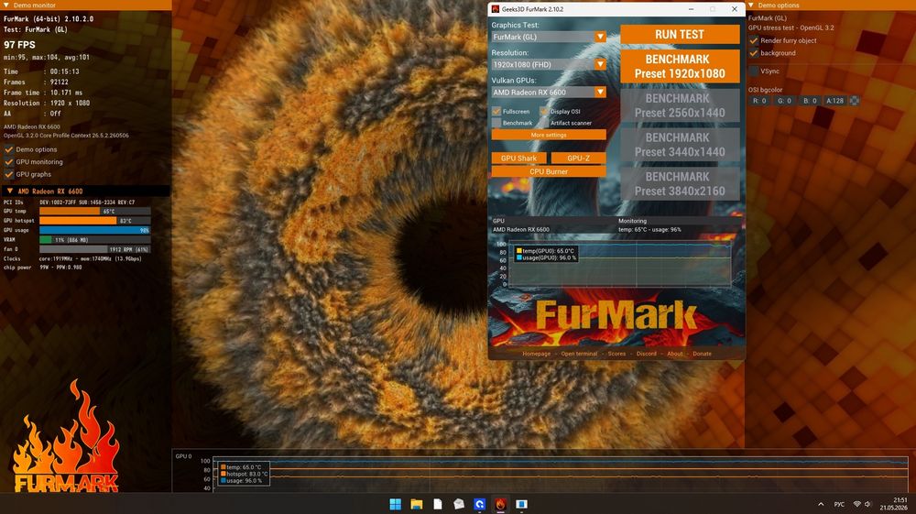The image size is (916, 514).
Task: Click the VRAM 11% usage bar
Action: [x=94, y=239]
